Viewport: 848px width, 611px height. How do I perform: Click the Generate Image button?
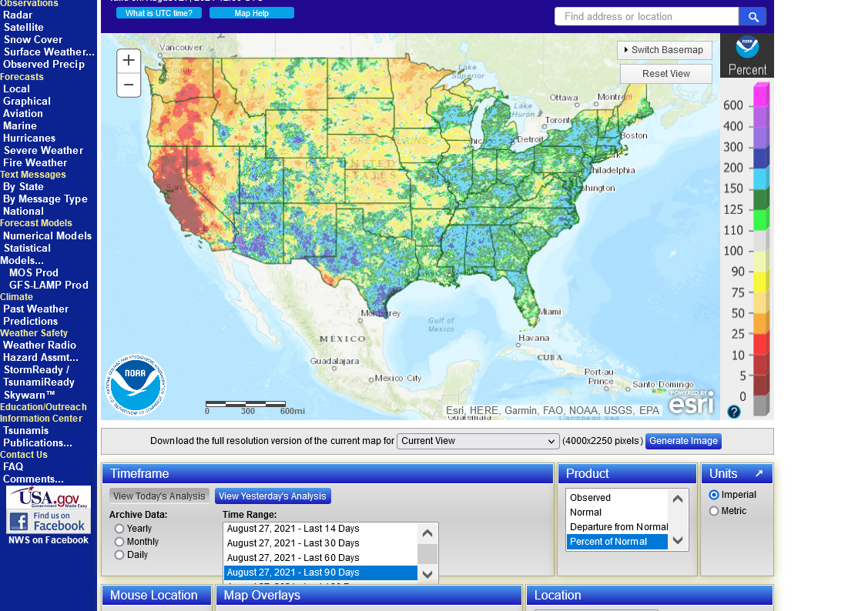pyautogui.click(x=683, y=441)
